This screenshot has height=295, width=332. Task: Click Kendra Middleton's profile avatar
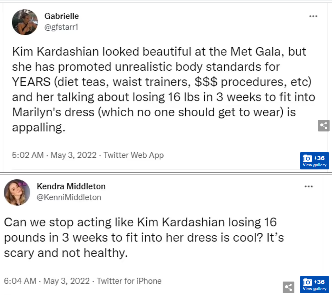click(x=17, y=193)
